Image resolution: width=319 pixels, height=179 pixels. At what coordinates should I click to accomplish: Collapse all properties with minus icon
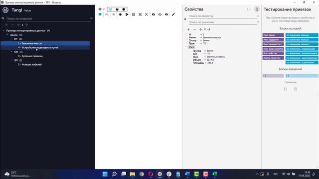(x=195, y=29)
